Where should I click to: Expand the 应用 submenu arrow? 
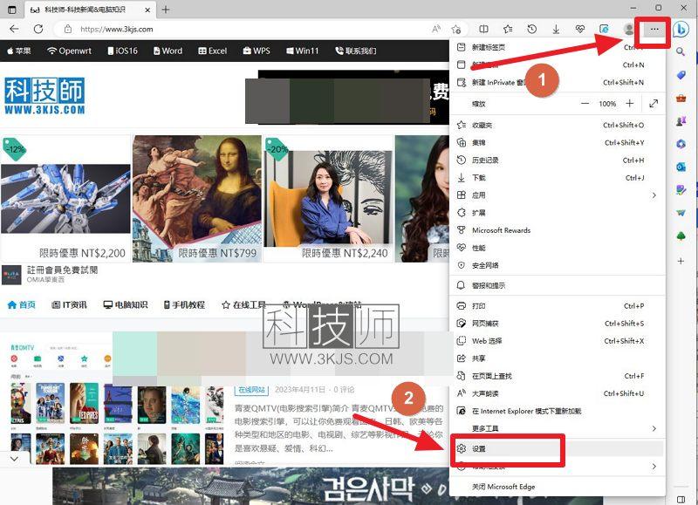tap(654, 195)
